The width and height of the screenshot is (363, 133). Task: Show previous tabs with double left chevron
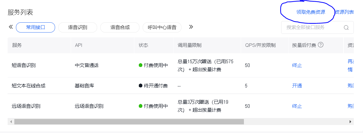click(11, 27)
